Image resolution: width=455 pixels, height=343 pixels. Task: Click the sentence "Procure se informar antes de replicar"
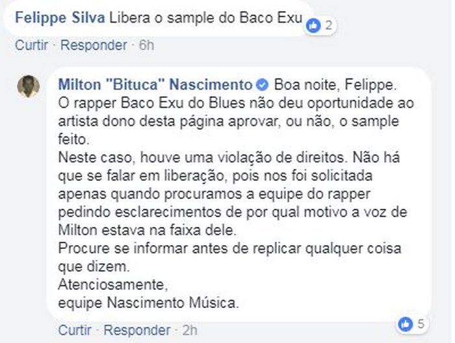tap(180, 248)
